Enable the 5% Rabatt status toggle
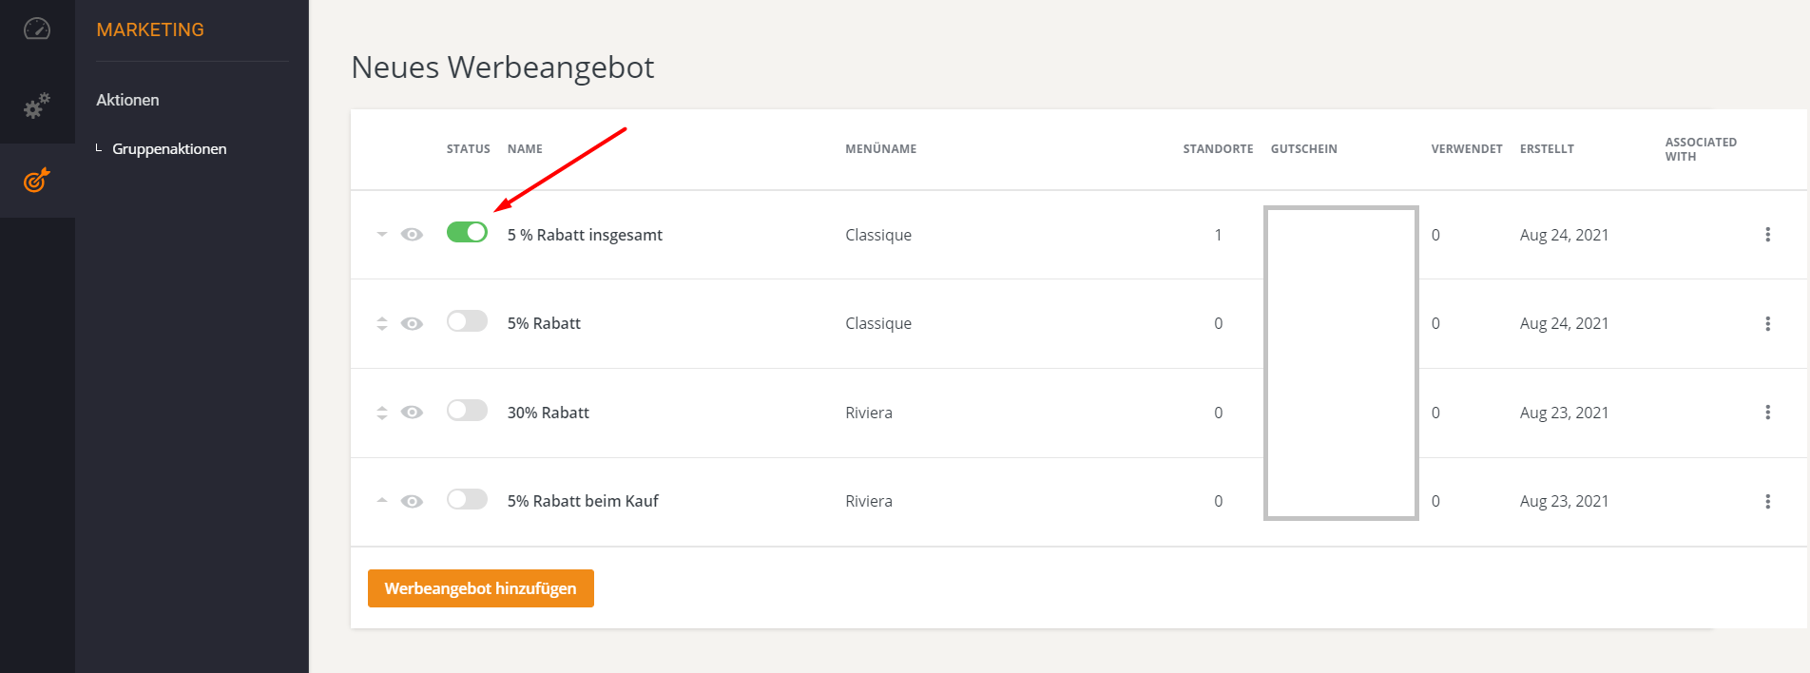Screen dimensions: 1810x673 [467, 321]
